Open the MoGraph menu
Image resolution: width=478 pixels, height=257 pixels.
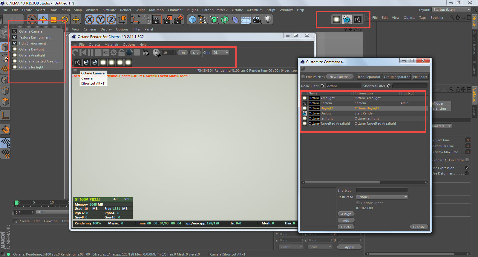click(x=156, y=10)
